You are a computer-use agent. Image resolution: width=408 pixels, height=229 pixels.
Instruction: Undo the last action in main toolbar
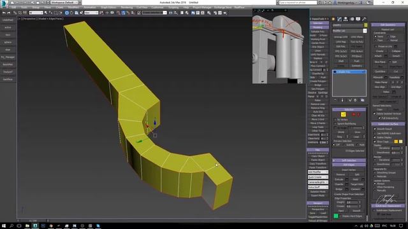[4, 13]
